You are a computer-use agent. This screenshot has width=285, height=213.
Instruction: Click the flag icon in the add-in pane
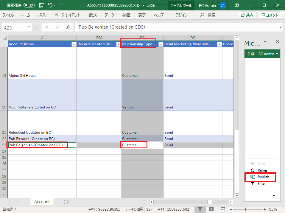pos(274,196)
